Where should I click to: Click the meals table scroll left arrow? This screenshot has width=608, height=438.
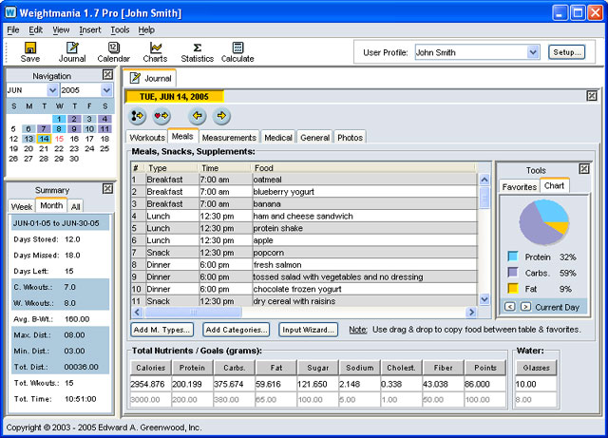[137, 312]
